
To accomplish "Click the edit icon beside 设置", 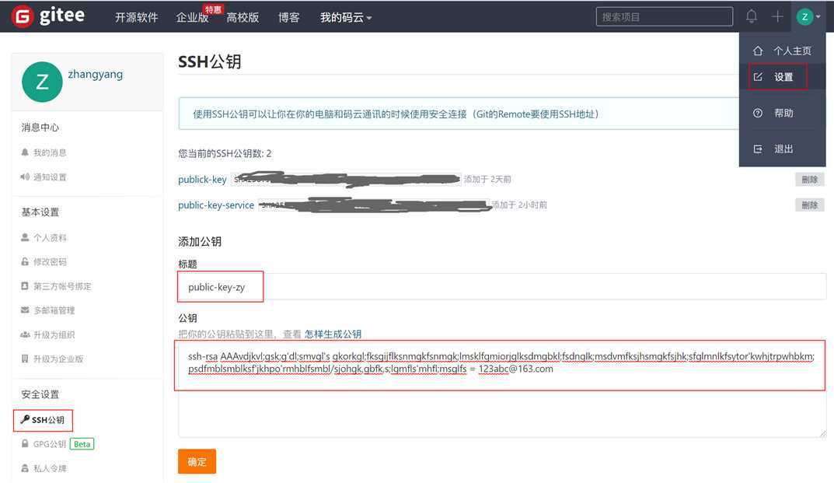I will (x=757, y=77).
